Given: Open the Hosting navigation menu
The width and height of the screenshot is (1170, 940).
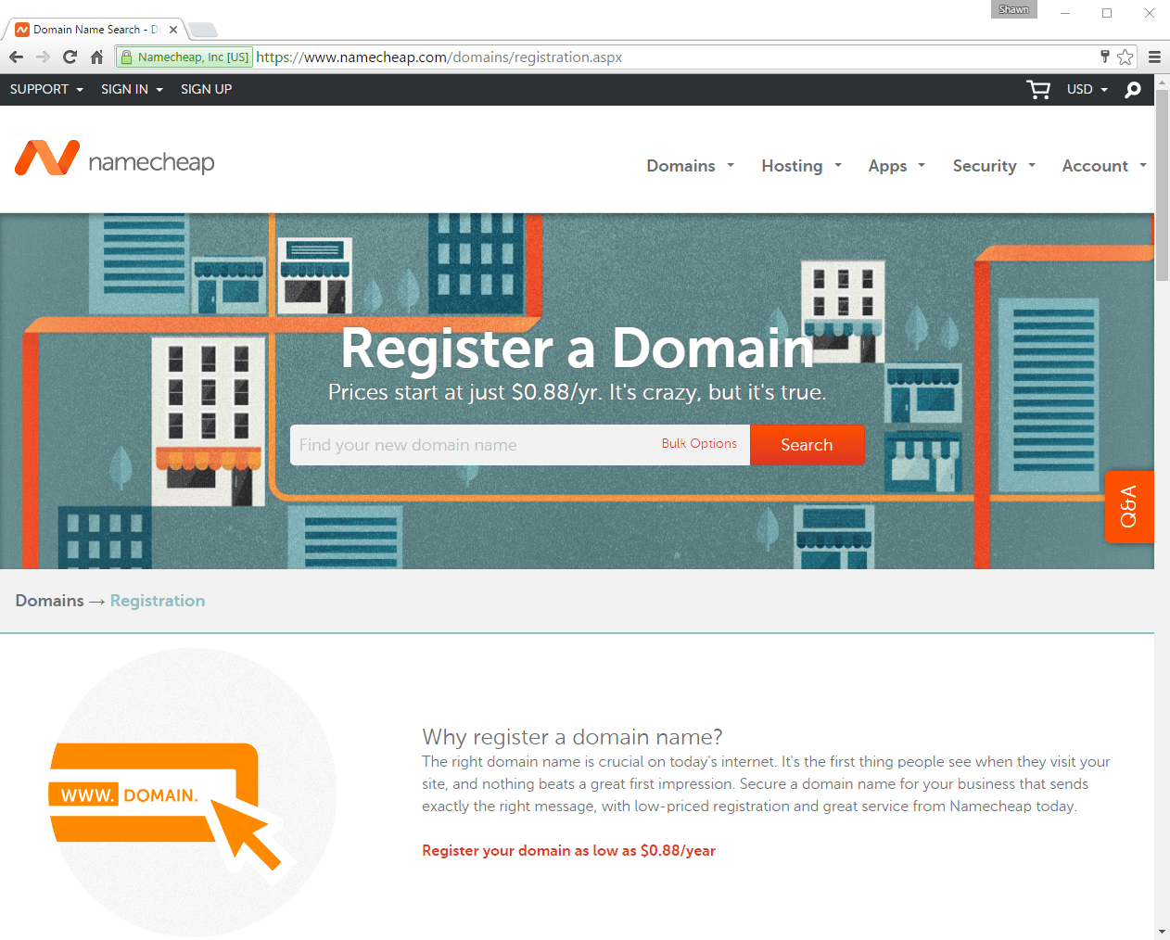Looking at the screenshot, I should point(801,166).
